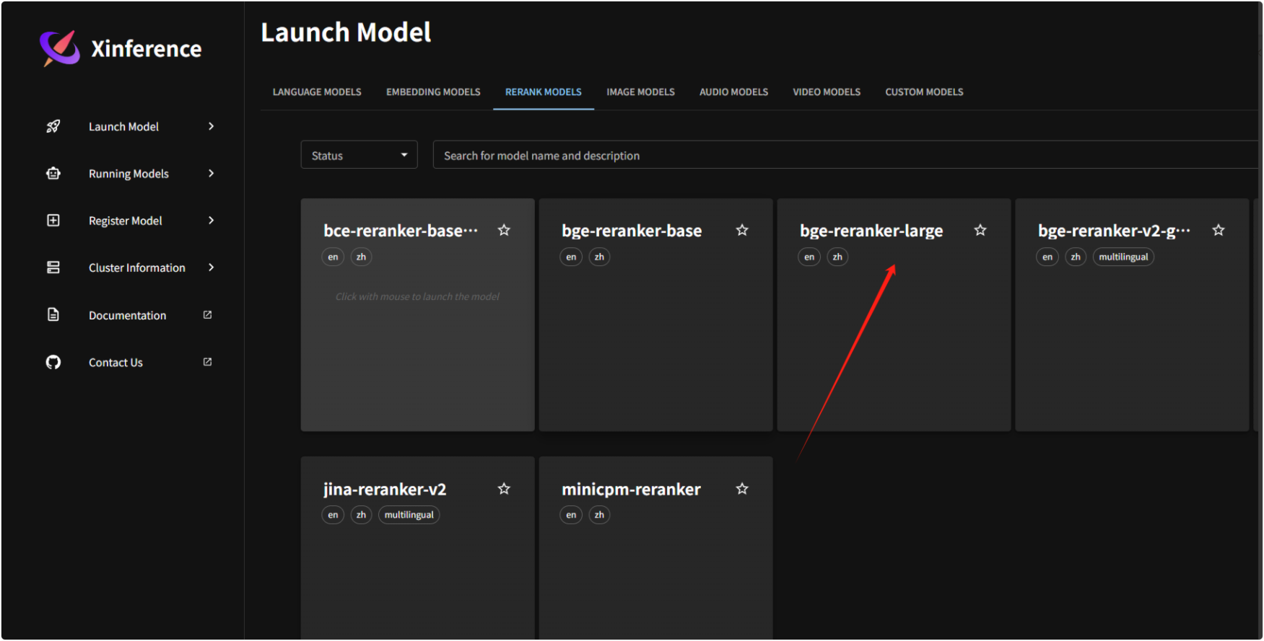
Task: Select the bge-reranker-large model card
Action: pyautogui.click(x=894, y=315)
